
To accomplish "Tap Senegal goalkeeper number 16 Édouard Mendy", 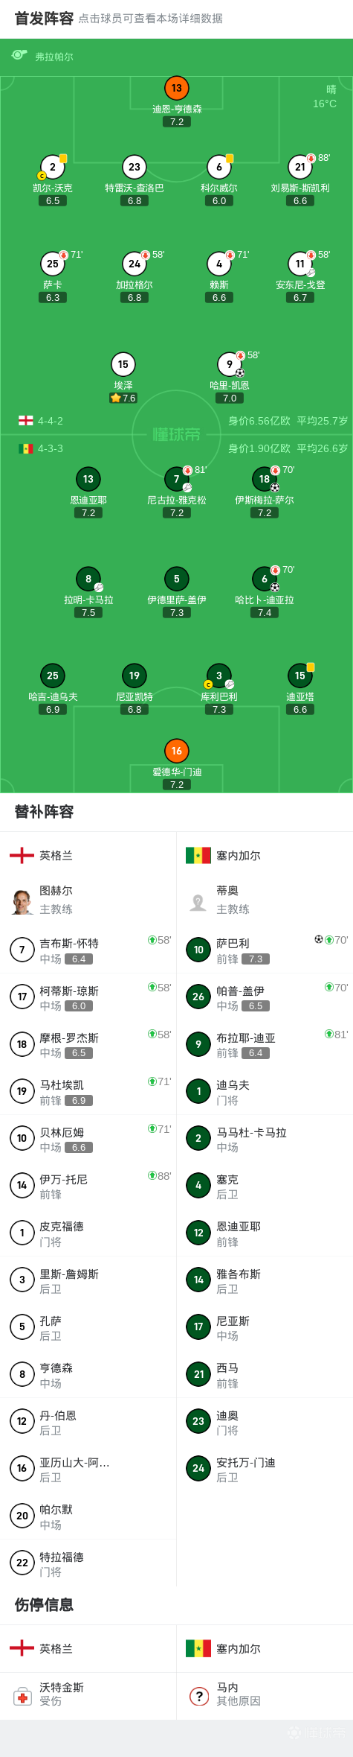I will [x=176, y=751].
